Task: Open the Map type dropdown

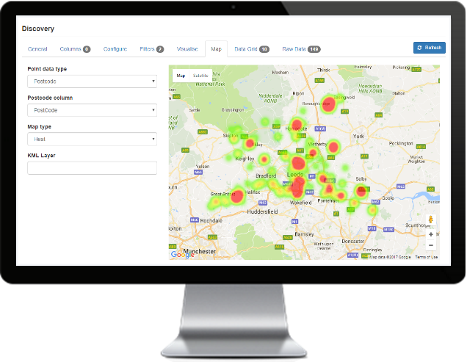Action: 92,139
